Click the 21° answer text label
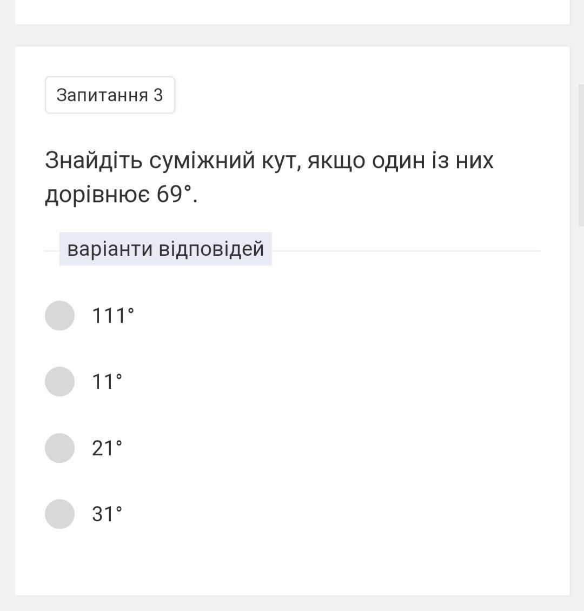 click(107, 448)
